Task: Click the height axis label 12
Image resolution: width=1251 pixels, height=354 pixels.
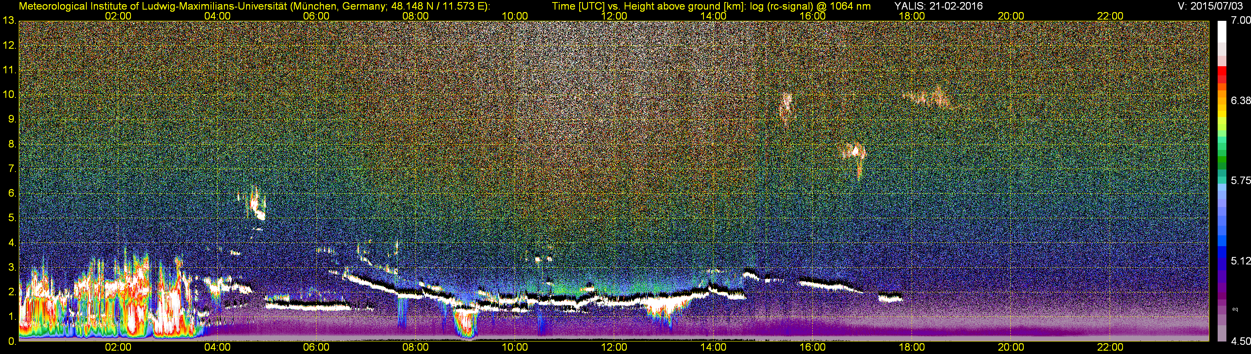Action: tap(9, 45)
